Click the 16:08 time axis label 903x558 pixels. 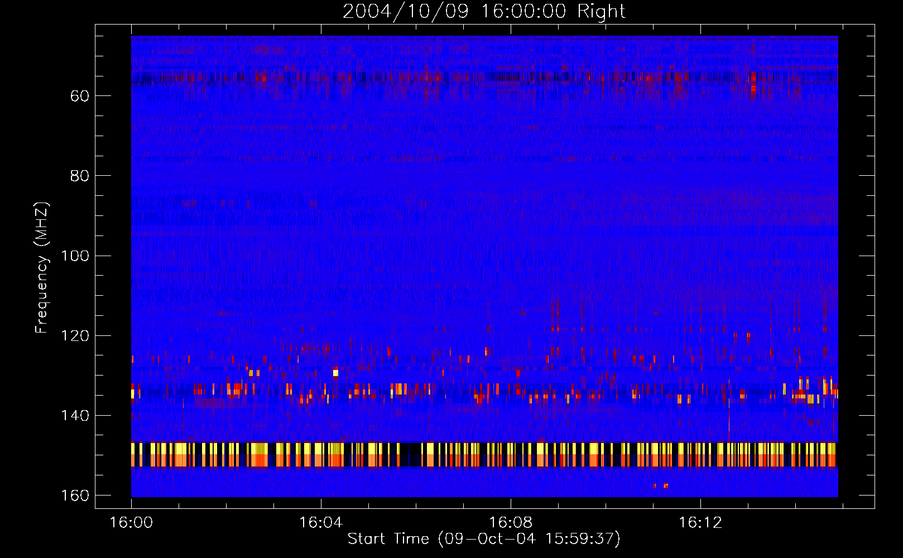[x=510, y=523]
